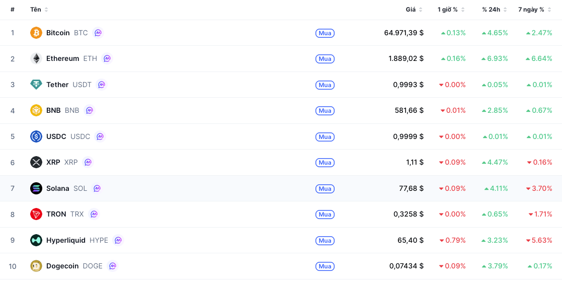This screenshot has height=281, width=562.
Task: Click Mua button for Tether
Action: pos(325,85)
